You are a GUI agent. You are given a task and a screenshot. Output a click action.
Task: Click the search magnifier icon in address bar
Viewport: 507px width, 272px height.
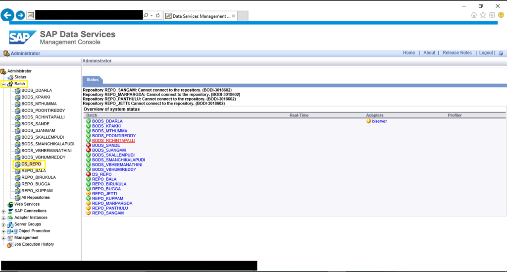[x=146, y=15]
